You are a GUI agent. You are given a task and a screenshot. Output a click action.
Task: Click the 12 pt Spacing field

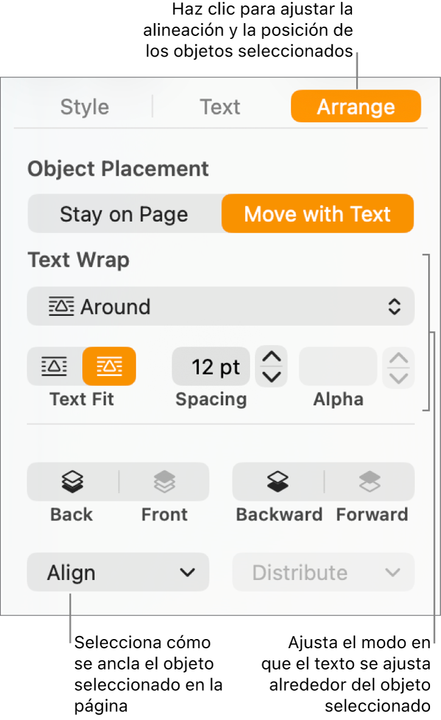click(211, 367)
